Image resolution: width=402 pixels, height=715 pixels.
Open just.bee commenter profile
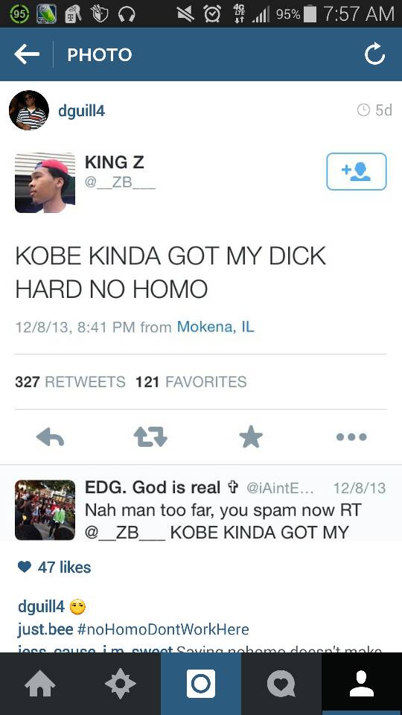click(45, 630)
